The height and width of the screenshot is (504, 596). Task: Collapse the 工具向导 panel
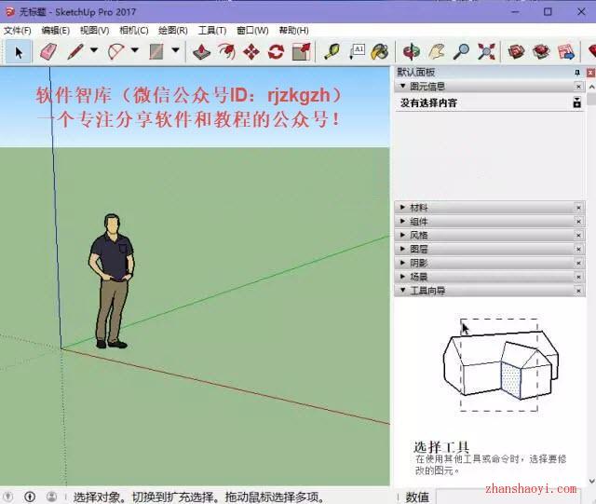pyautogui.click(x=402, y=291)
